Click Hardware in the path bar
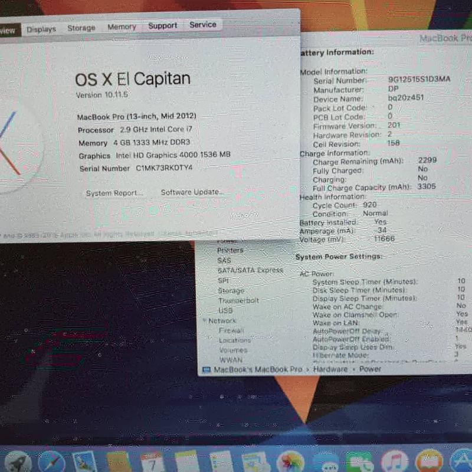 pos(330,369)
